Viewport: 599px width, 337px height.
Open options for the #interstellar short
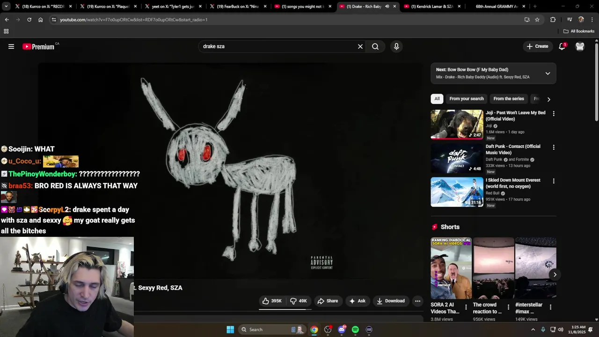(x=550, y=308)
